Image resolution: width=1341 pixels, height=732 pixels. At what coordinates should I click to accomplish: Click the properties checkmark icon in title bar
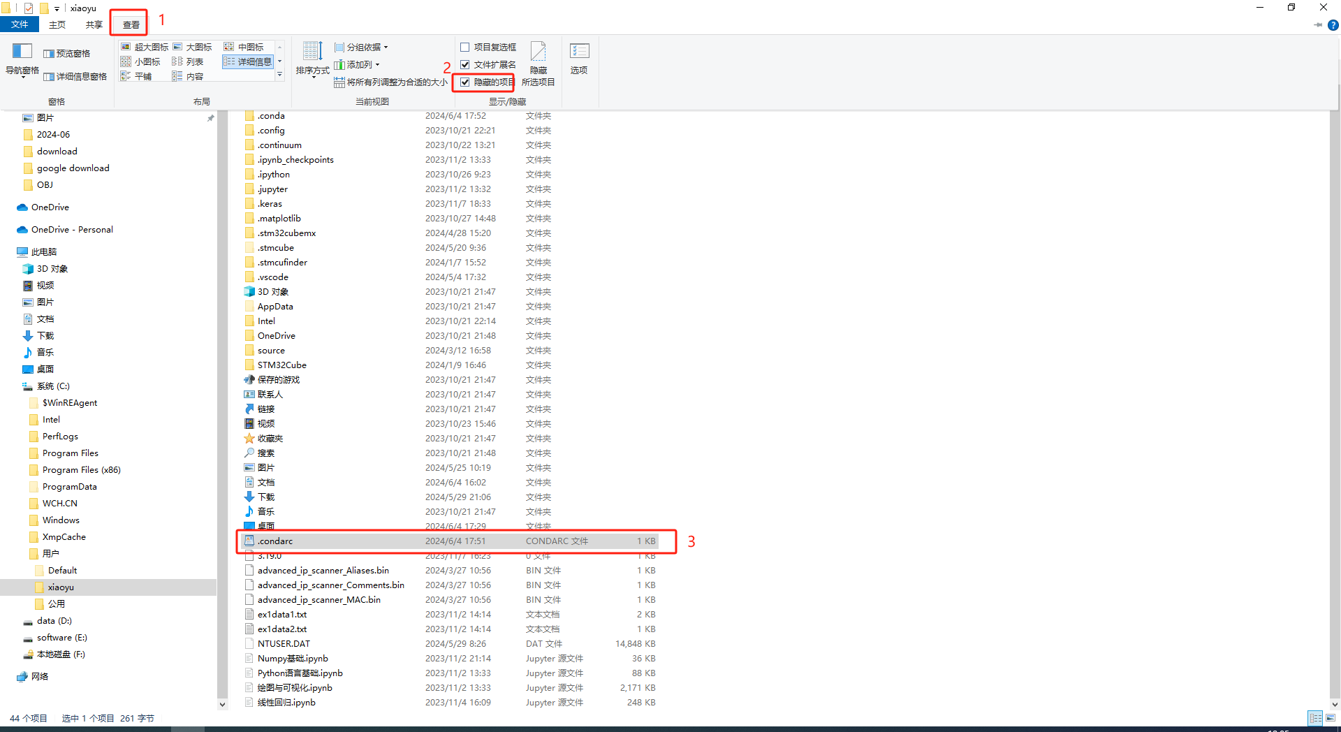(29, 8)
